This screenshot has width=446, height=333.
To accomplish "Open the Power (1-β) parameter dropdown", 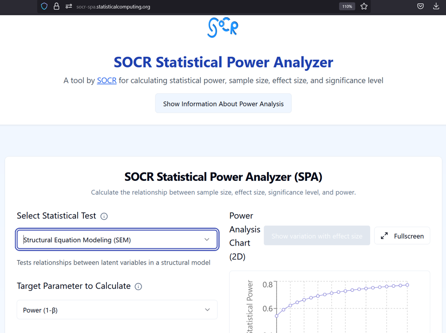I will [x=117, y=310].
